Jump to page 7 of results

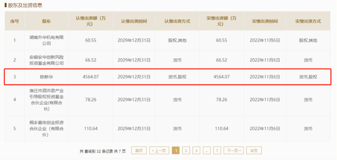[x=217, y=151]
